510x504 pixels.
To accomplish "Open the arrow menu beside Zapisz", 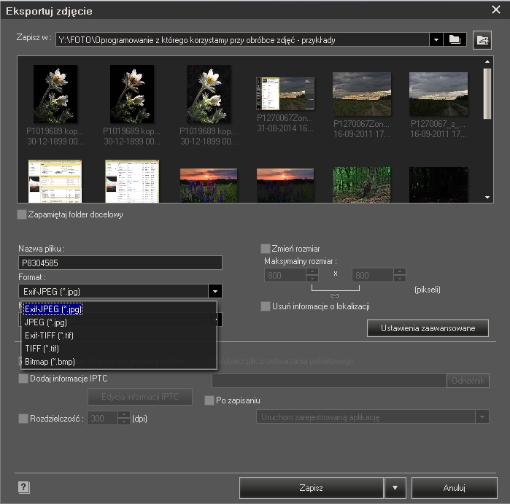I will pyautogui.click(x=395, y=488).
